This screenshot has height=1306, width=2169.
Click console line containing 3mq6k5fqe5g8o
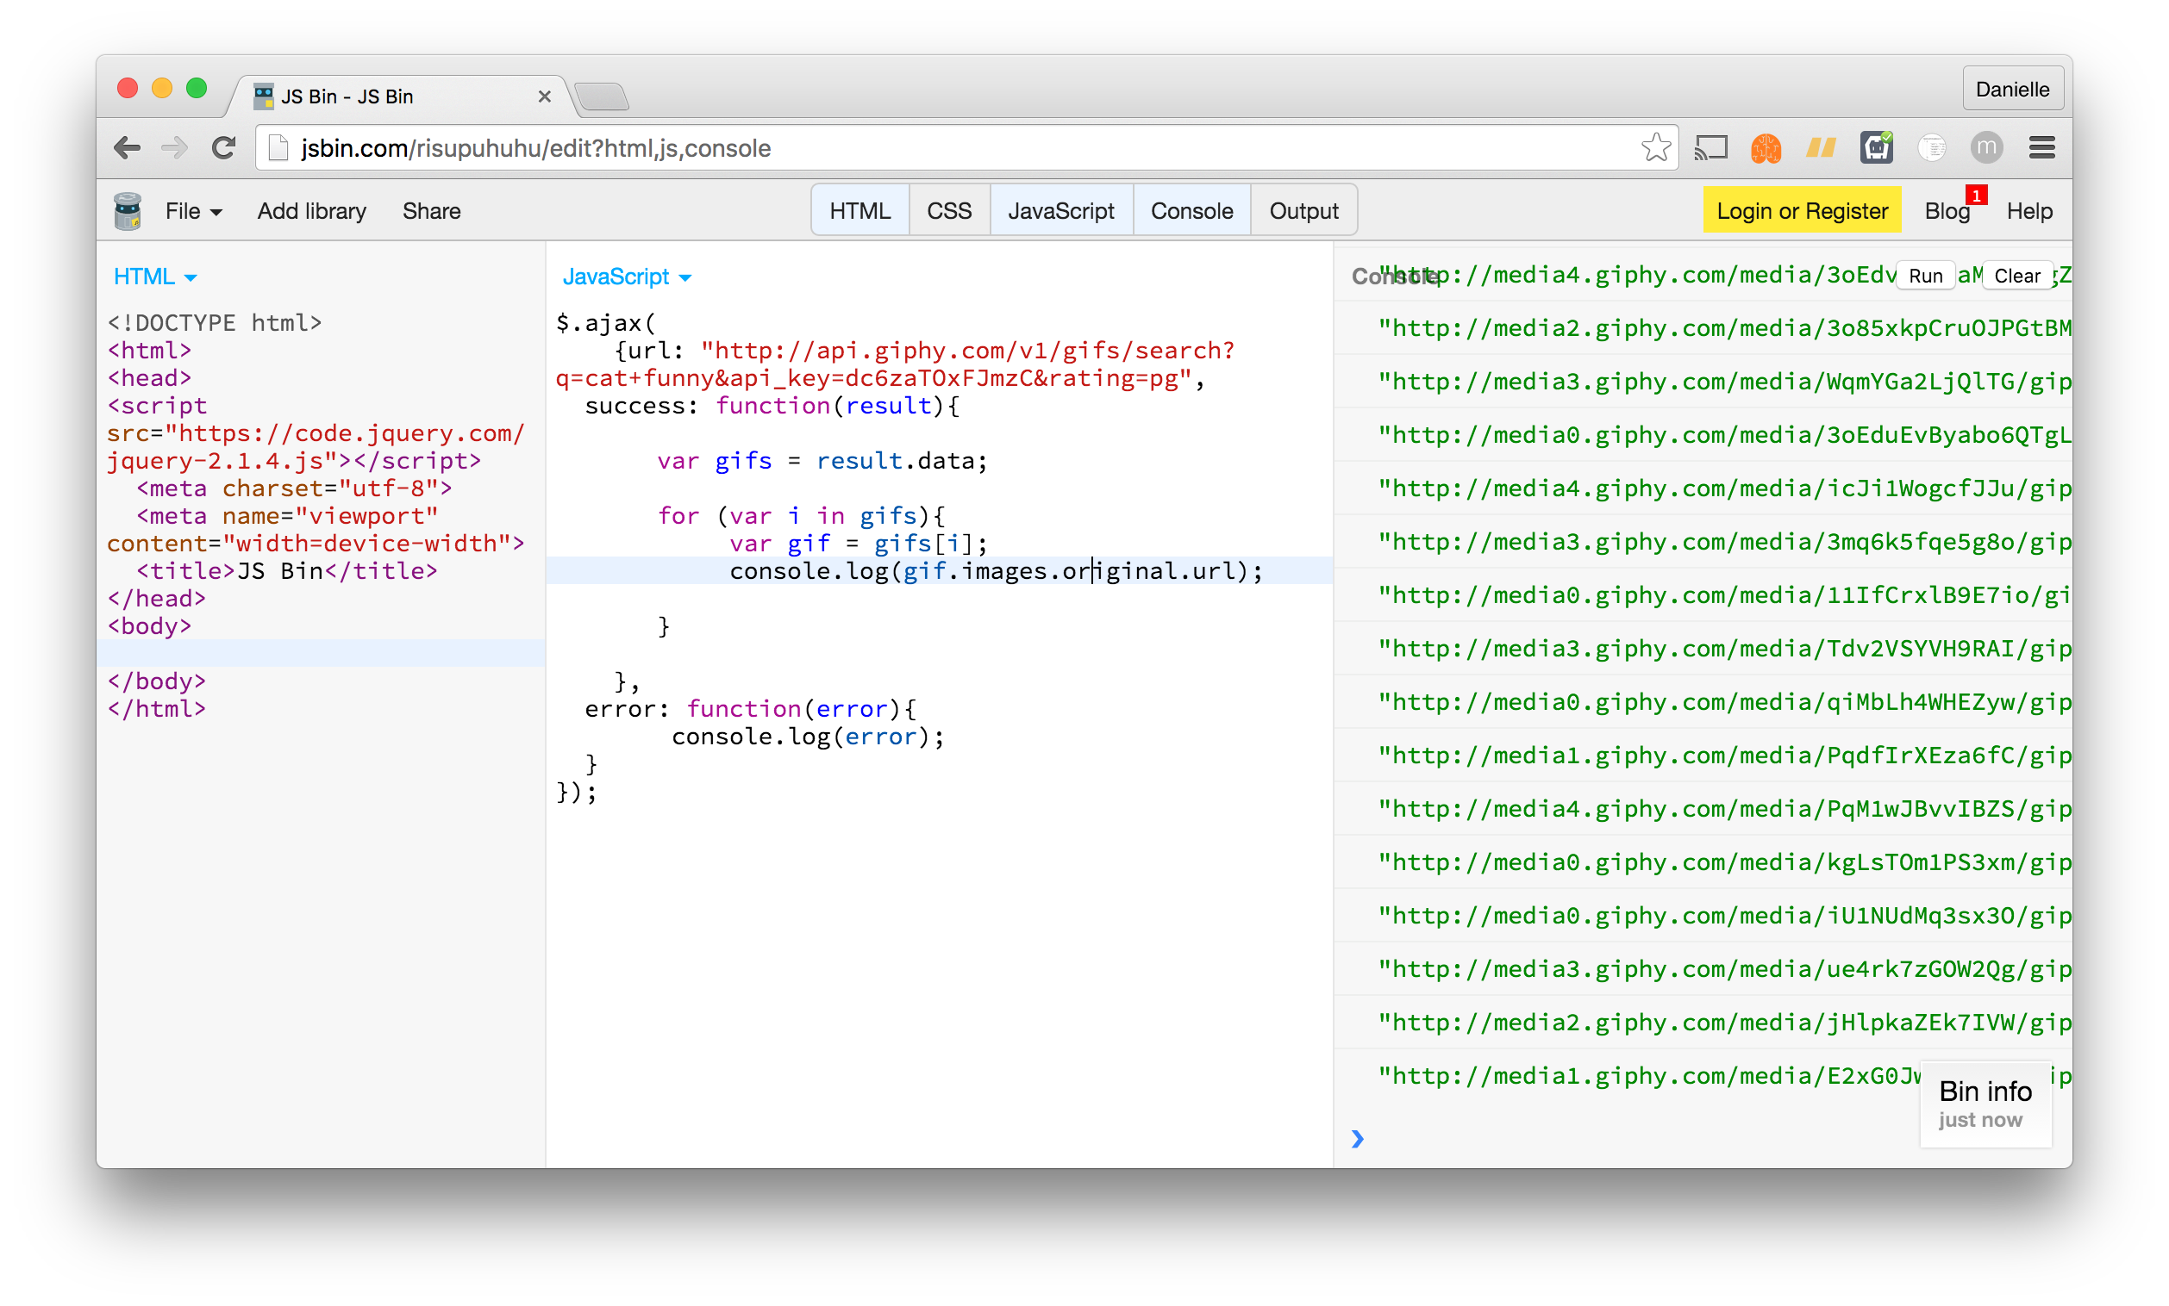(1703, 542)
